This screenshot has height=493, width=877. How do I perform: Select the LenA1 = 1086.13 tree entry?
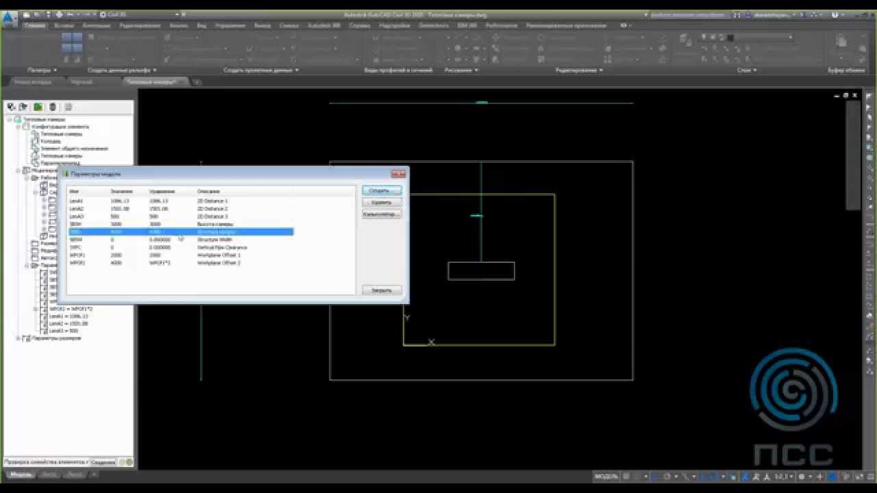click(69, 316)
